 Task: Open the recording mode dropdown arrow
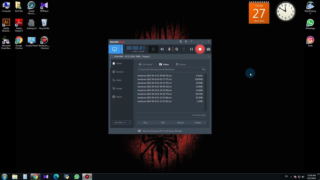(x=122, y=49)
